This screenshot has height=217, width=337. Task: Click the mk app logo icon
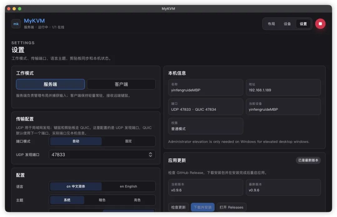[x=16, y=24]
